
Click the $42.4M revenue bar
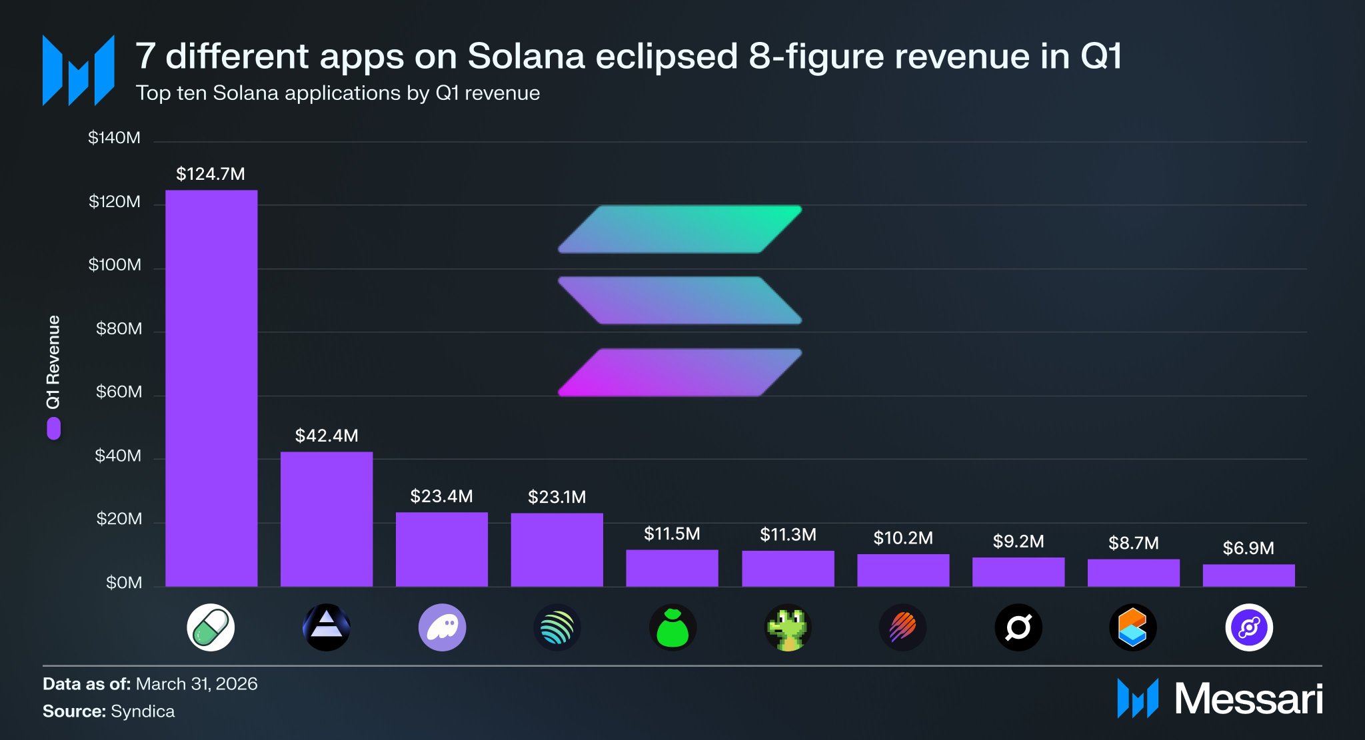point(327,519)
